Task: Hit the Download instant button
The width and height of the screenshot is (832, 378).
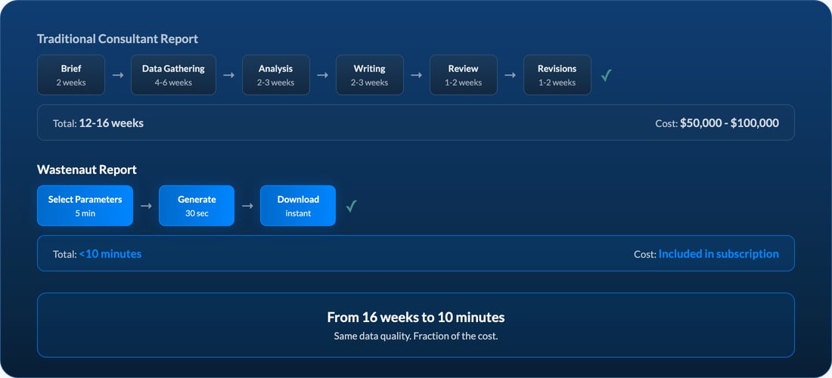Action: pos(298,206)
